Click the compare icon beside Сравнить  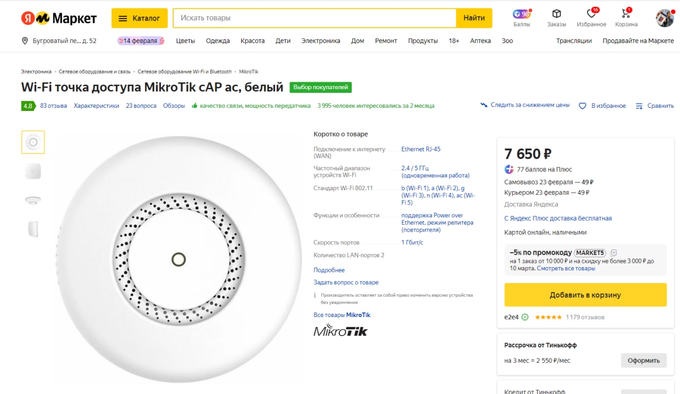point(639,106)
